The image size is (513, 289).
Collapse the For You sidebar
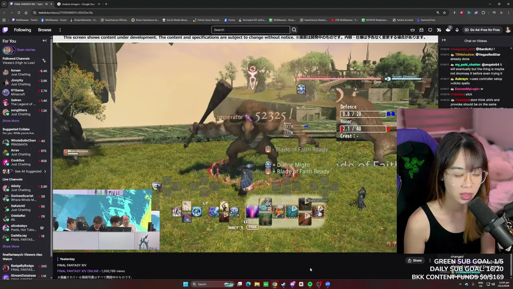coord(44,41)
